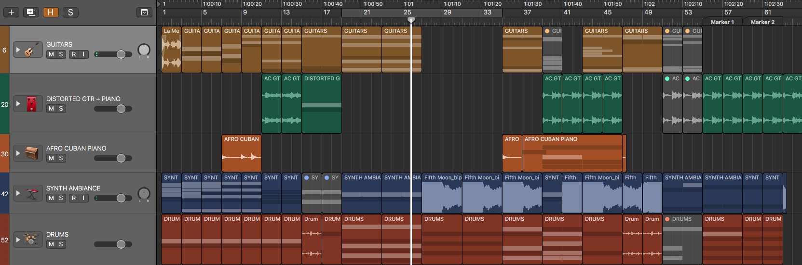
Task: Click the DISTORTED GTR + PIANO volume slider
Action: point(113,109)
